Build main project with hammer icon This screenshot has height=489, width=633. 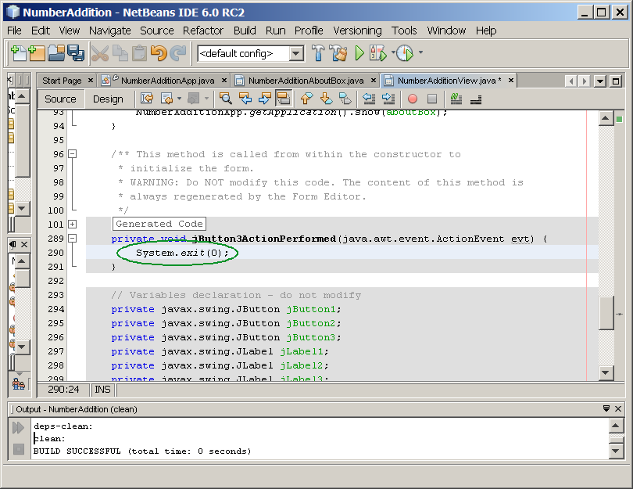318,53
